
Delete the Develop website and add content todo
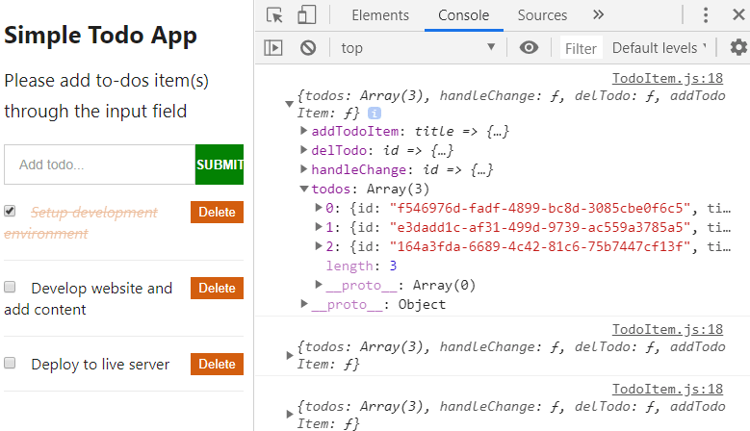pos(217,288)
